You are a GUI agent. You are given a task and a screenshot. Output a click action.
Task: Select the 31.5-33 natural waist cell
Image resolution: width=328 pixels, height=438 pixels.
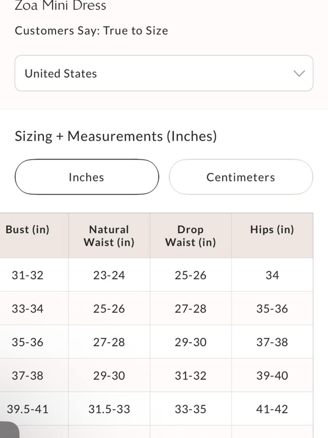click(109, 409)
